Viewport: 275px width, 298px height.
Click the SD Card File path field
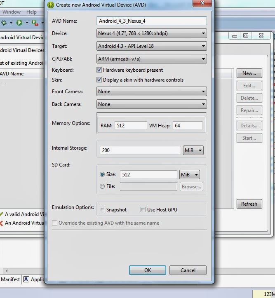point(148,187)
